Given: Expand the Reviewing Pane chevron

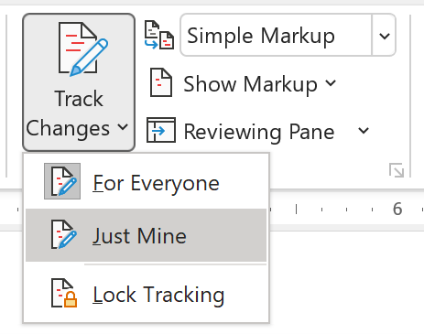Looking at the screenshot, I should click(364, 131).
